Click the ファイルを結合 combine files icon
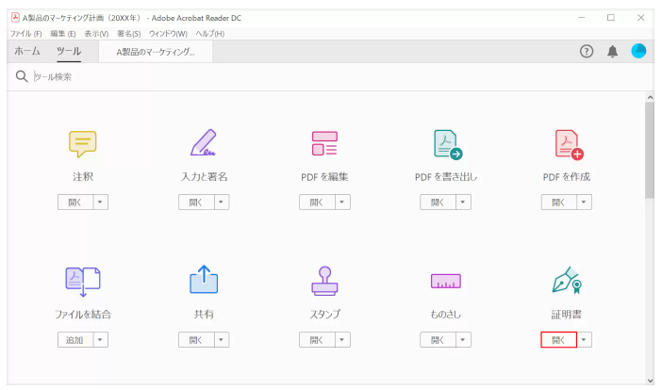 (x=83, y=280)
